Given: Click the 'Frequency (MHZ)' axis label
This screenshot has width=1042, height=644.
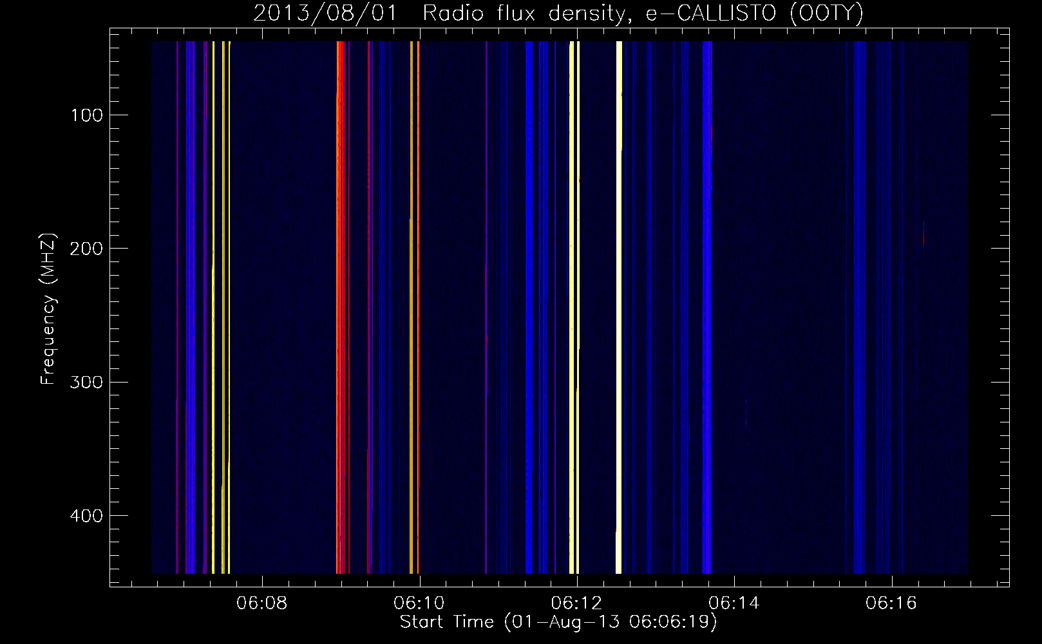Looking at the screenshot, I should point(48,309).
